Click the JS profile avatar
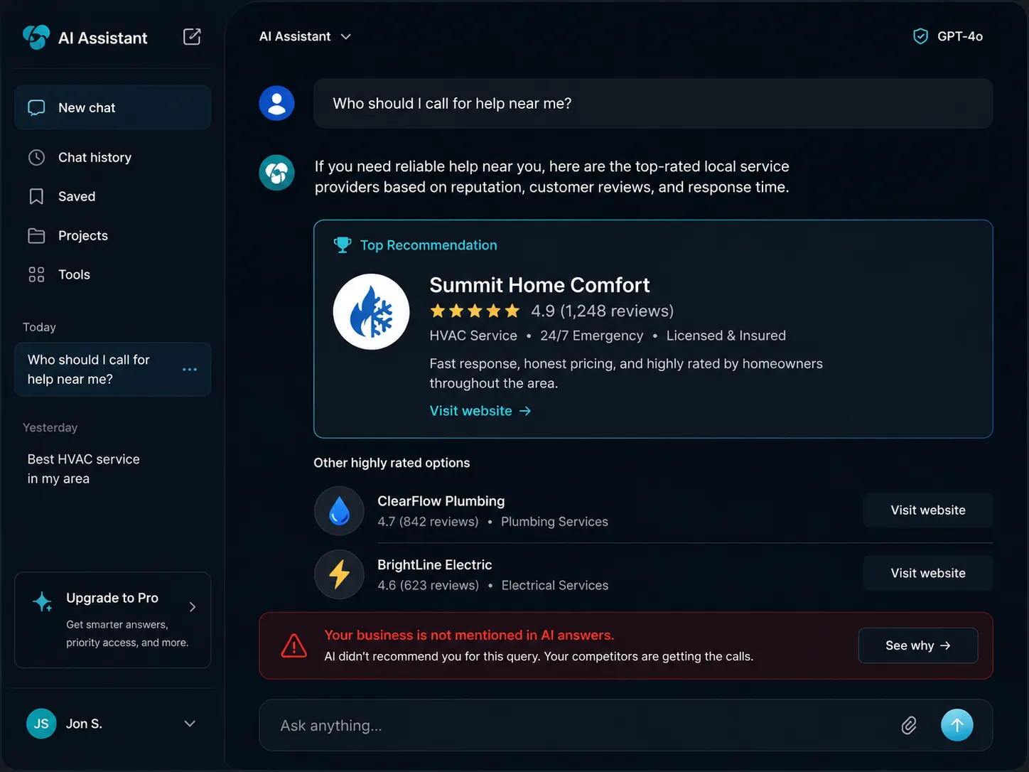1029x772 pixels. pyautogui.click(x=41, y=724)
